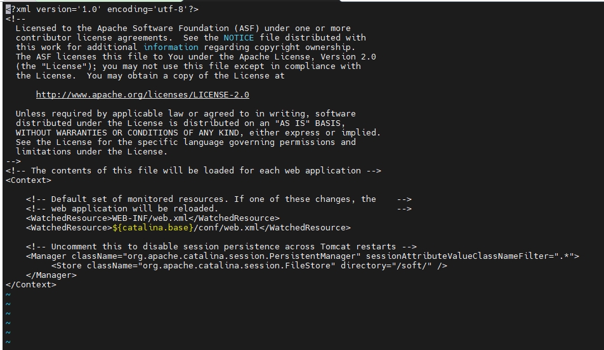Viewport: 604px width, 350px height.
Task: Click the closing </Context> tag
Action: click(31, 285)
